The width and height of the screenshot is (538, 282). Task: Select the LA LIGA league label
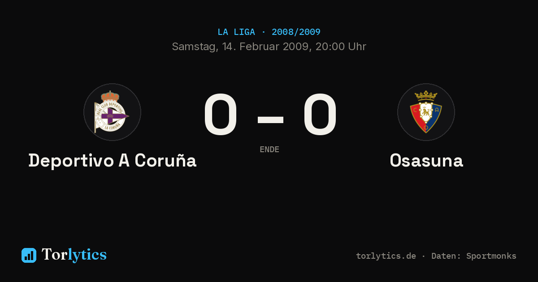coord(236,32)
